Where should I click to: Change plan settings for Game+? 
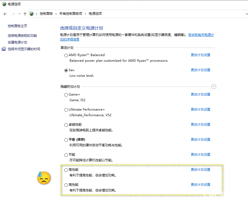(x=201, y=94)
